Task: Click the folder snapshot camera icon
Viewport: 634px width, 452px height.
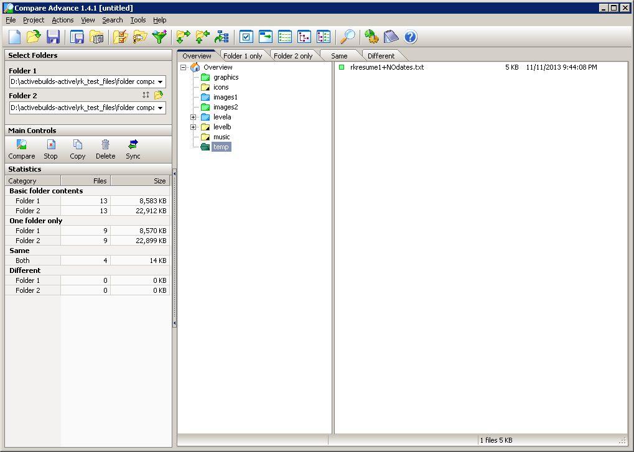Action: 96,37
